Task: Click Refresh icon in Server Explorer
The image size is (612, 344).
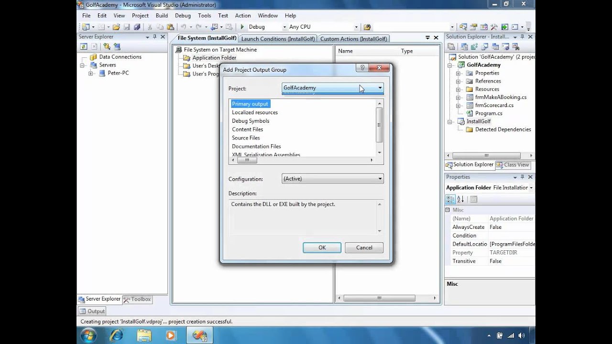Action: pos(84,46)
